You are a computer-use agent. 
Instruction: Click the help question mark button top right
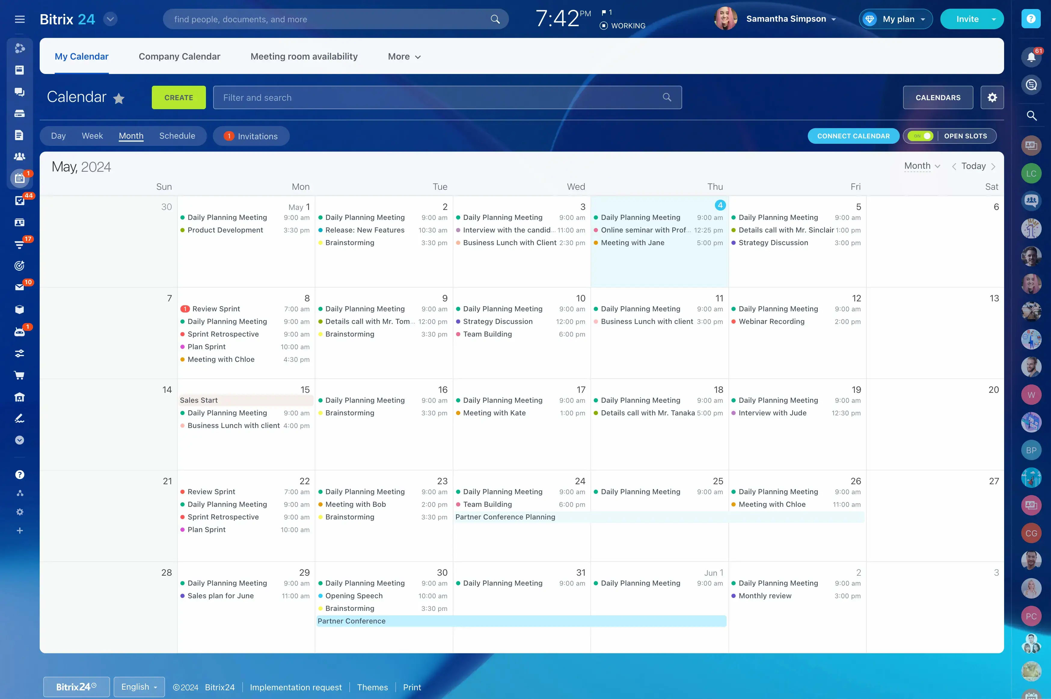click(1031, 19)
